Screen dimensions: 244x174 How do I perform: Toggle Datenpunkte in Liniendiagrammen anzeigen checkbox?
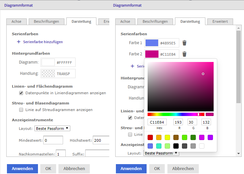tap(21, 93)
